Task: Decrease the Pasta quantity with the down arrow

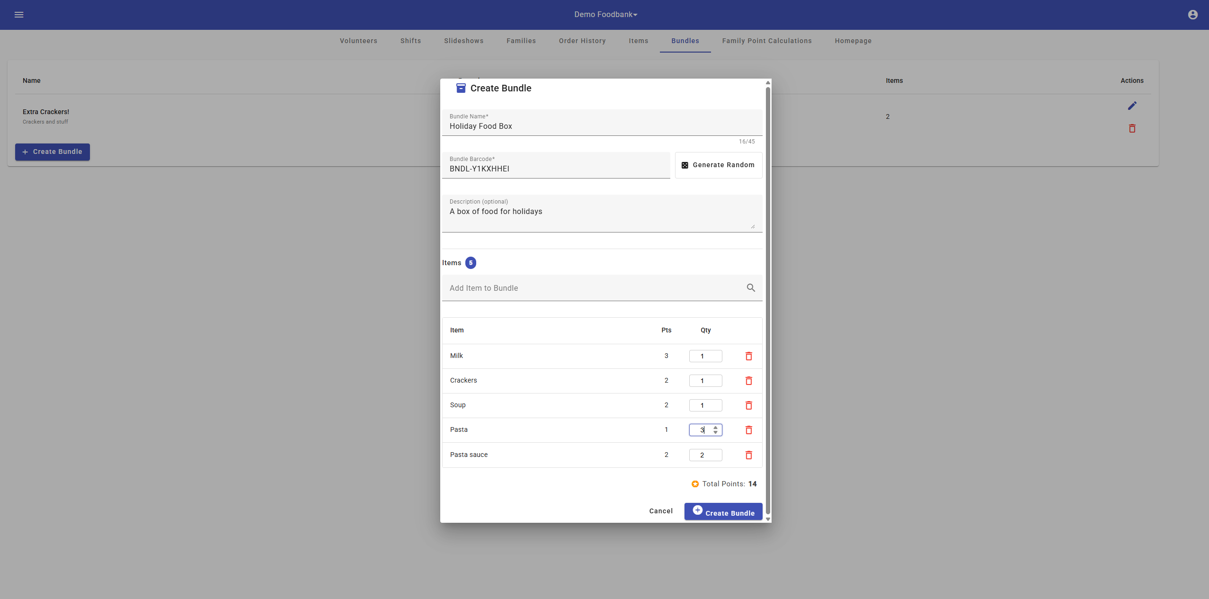Action: [716, 432]
